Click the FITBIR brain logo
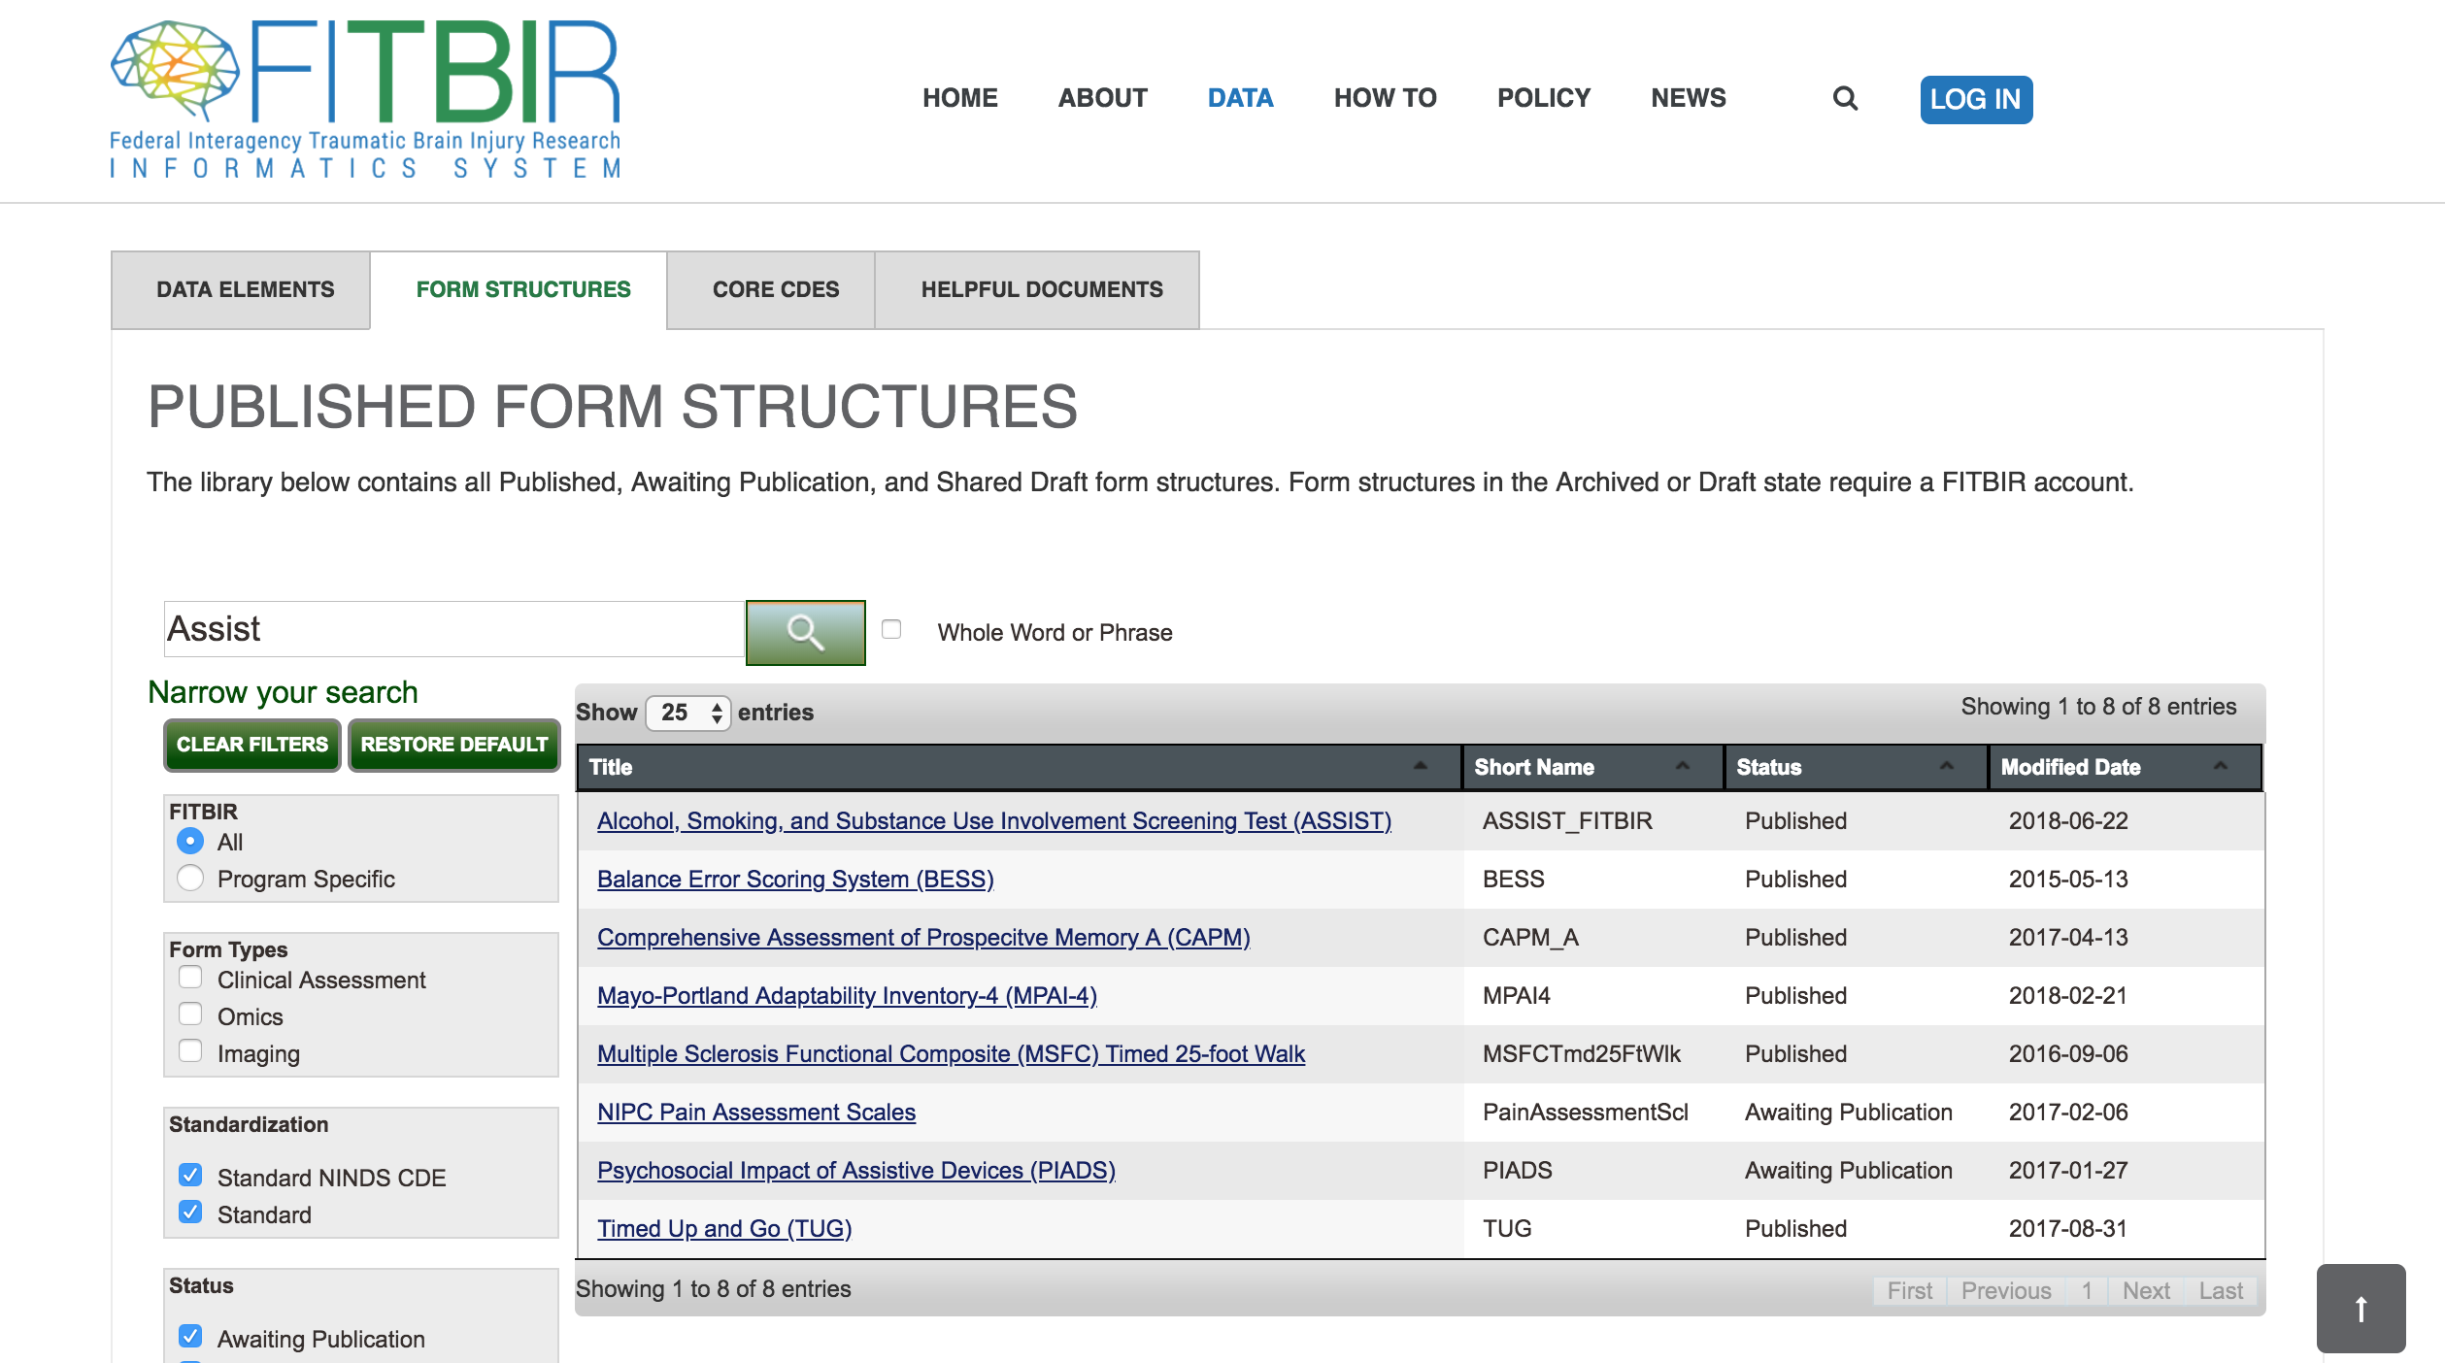The width and height of the screenshot is (2445, 1363). pyautogui.click(x=365, y=99)
